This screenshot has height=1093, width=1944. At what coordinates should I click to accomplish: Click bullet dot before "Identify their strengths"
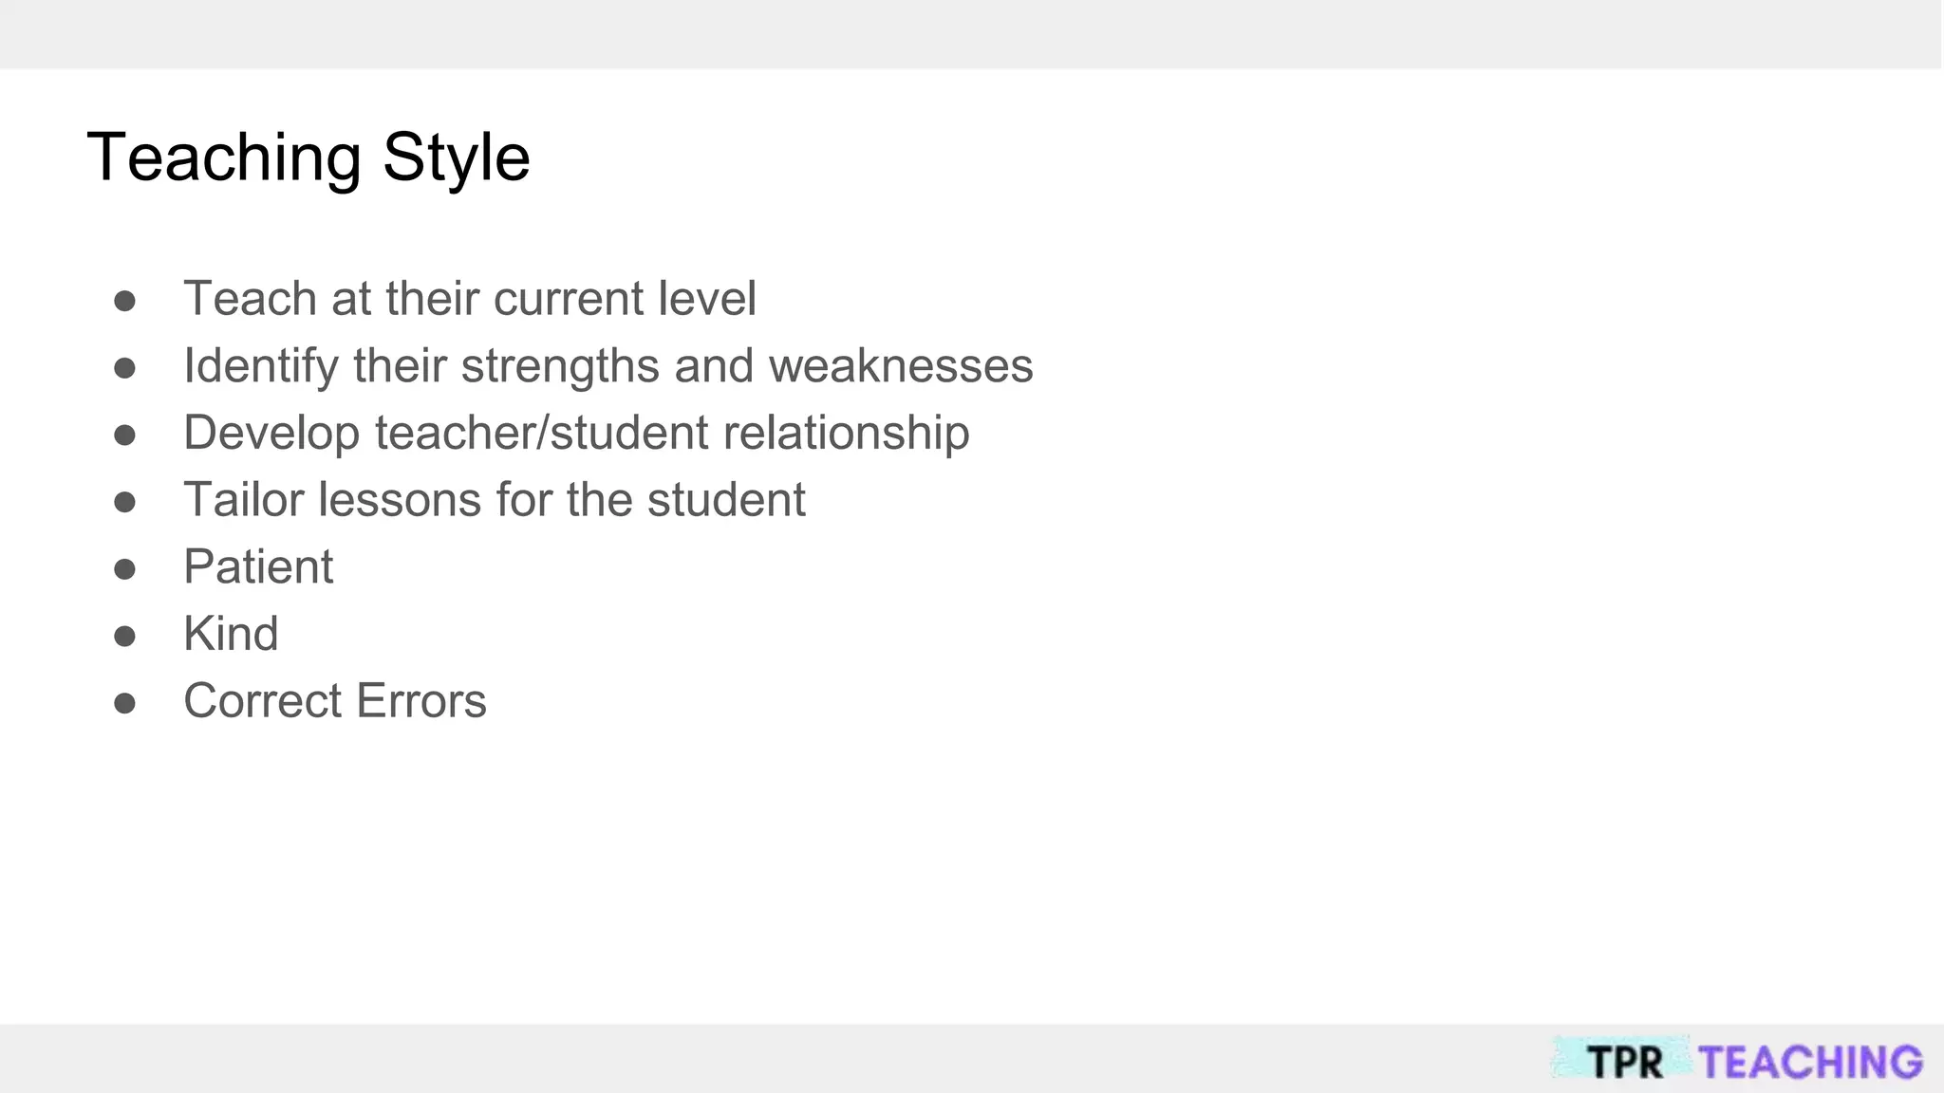click(x=124, y=368)
